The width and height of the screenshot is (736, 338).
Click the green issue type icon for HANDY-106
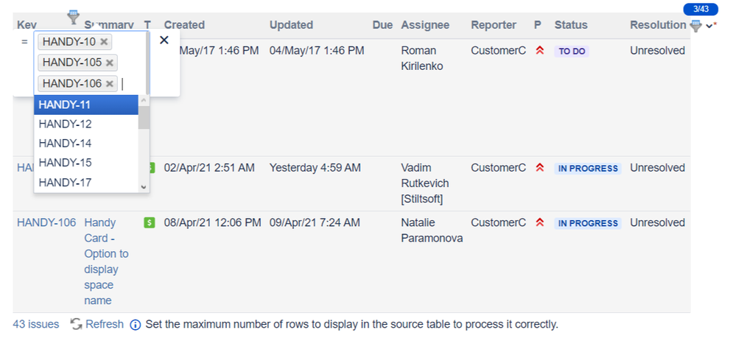150,222
